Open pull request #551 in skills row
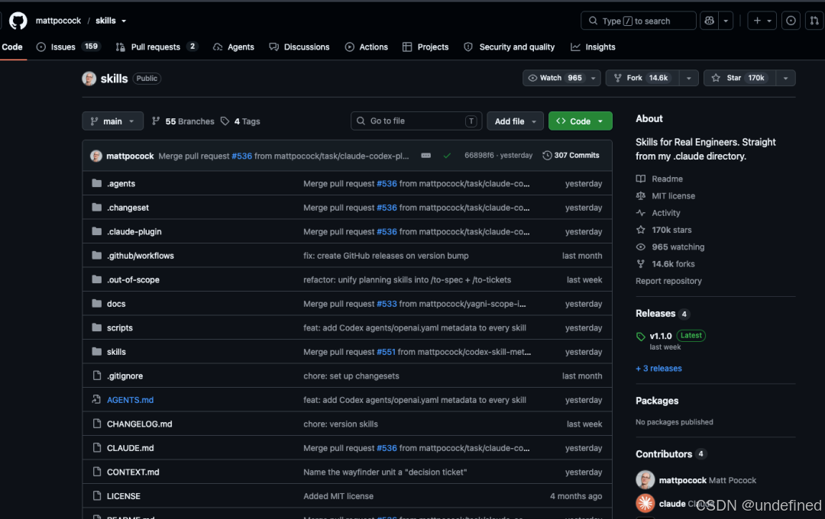Viewport: 825px width, 519px height. point(386,352)
